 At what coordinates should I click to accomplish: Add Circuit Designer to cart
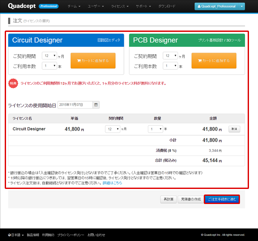pyautogui.click(x=93, y=61)
